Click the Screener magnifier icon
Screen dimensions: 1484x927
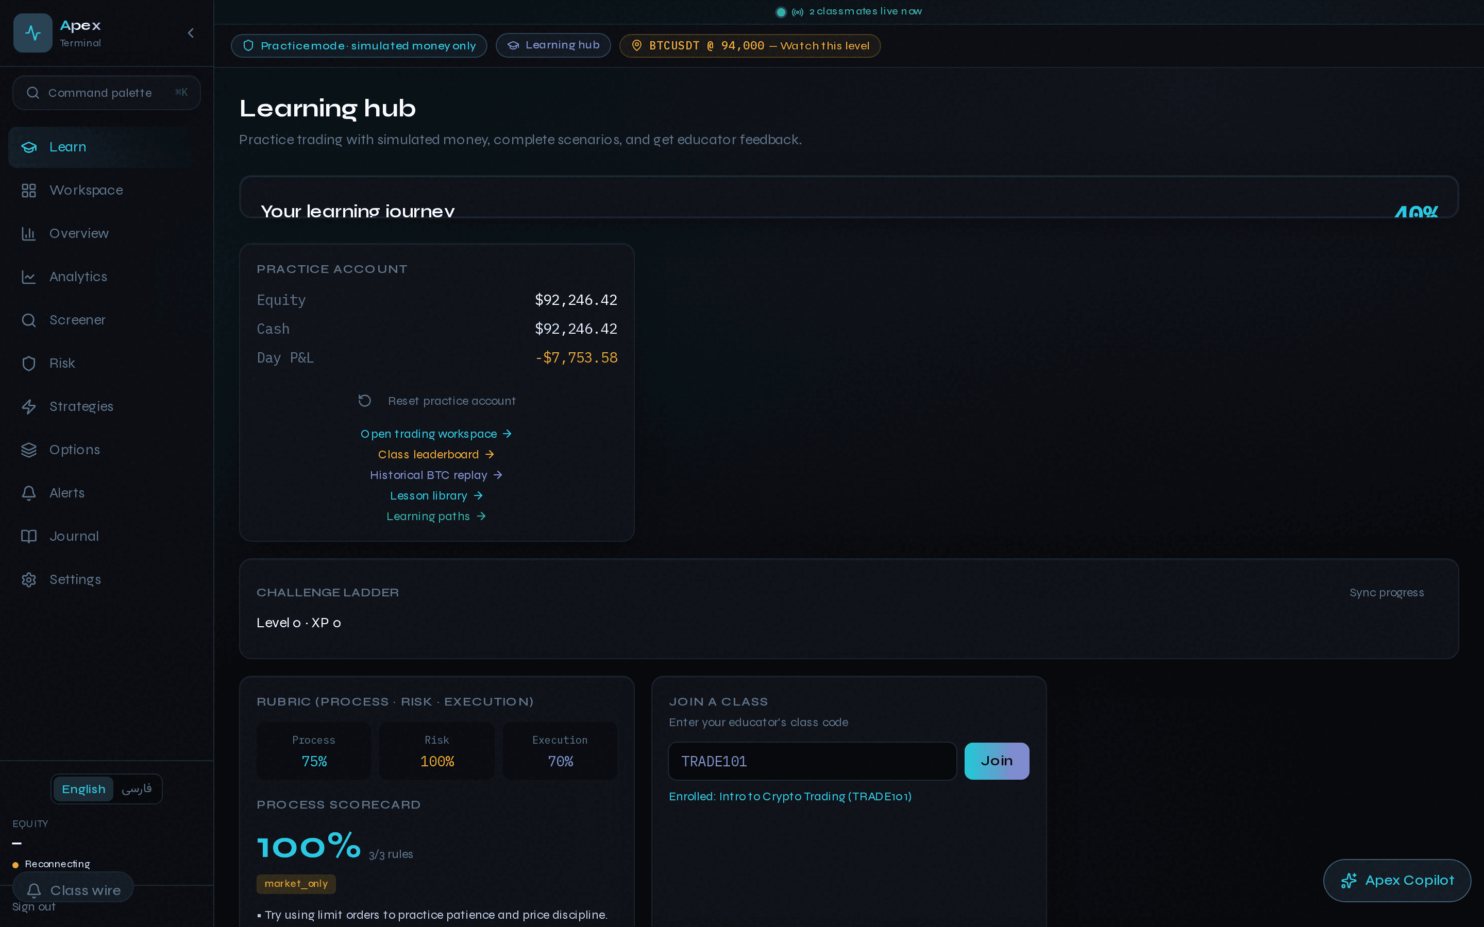click(29, 320)
